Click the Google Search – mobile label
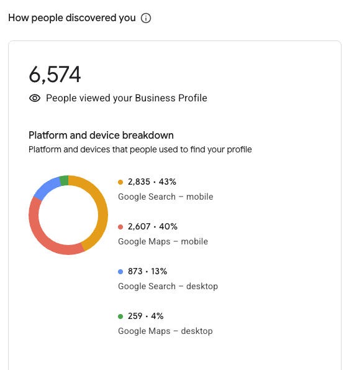Viewport: 344px width, 370px height. pos(165,197)
